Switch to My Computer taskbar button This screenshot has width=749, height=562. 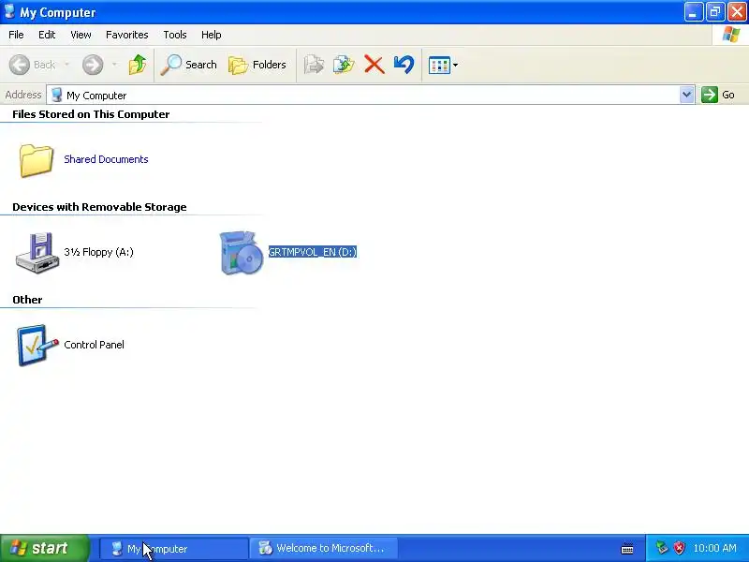coord(174,549)
